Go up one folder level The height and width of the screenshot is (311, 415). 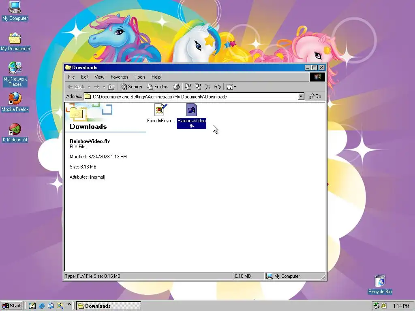111,87
